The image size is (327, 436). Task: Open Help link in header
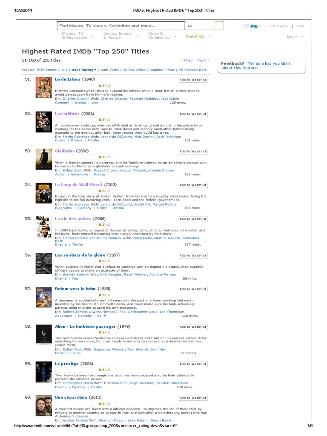pyautogui.click(x=300, y=26)
